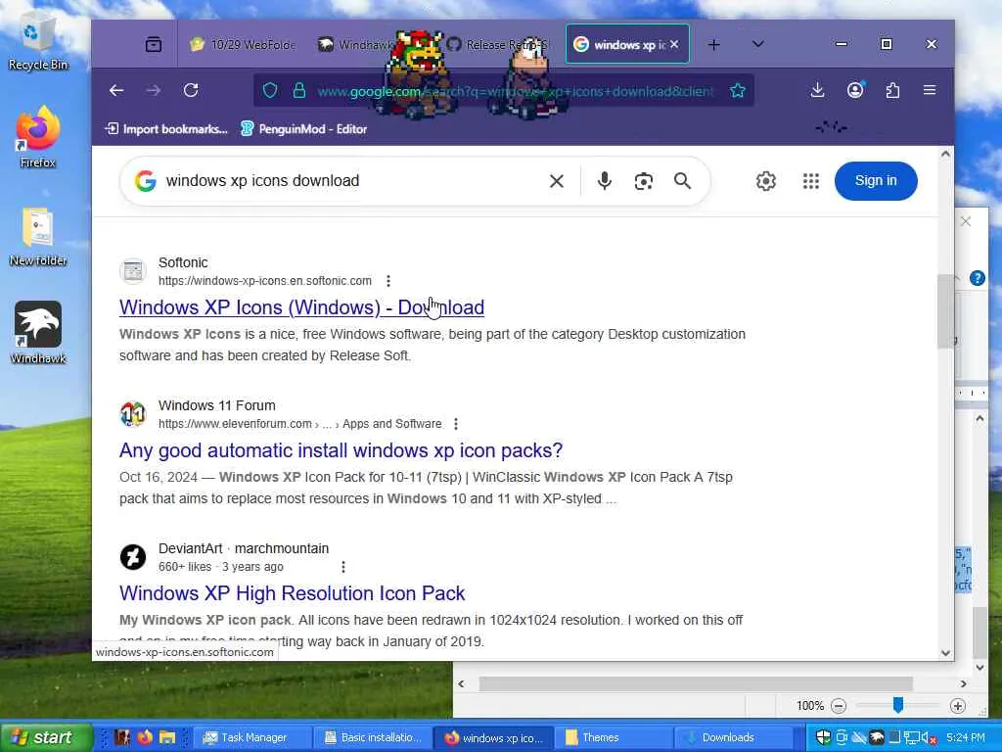Clear the Google search query

[x=557, y=181]
